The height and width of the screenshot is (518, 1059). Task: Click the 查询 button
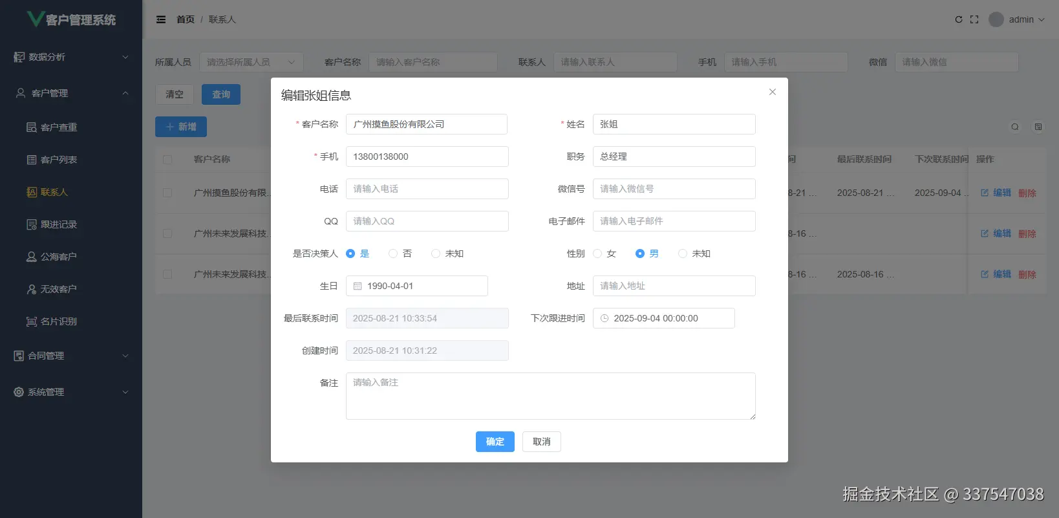[x=221, y=94]
